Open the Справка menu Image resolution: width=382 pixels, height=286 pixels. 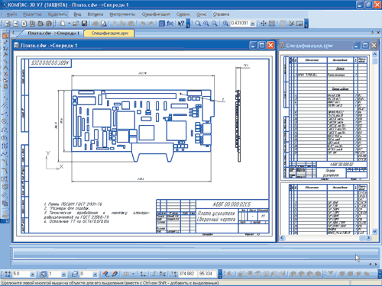pyautogui.click(x=221, y=14)
